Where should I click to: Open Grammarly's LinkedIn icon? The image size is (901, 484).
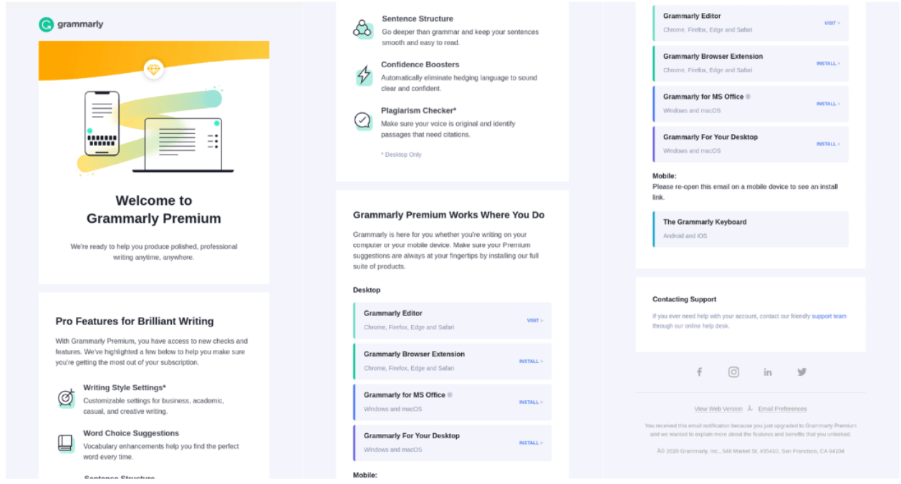tap(767, 372)
